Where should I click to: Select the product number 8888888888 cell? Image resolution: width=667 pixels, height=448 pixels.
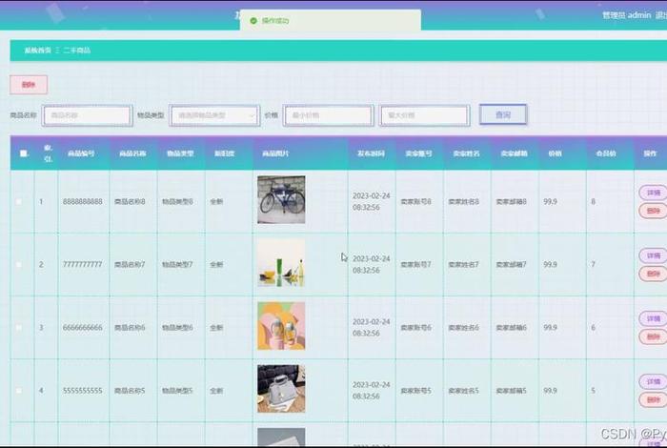click(83, 202)
